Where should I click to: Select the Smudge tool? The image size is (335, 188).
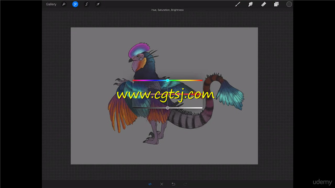(250, 4)
